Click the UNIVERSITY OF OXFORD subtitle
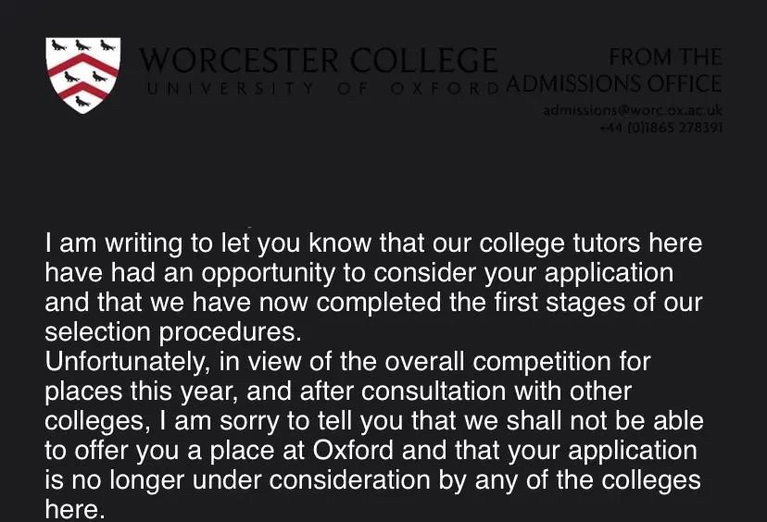The height and width of the screenshot is (522, 767). 323,89
